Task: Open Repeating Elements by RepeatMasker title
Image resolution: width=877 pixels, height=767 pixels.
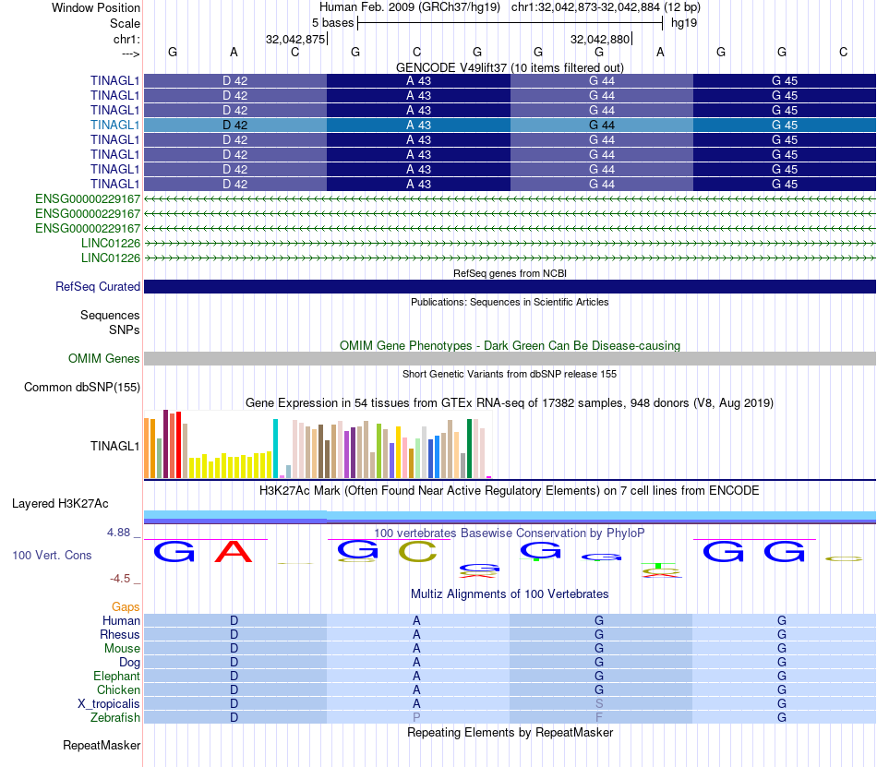Action: coord(510,732)
